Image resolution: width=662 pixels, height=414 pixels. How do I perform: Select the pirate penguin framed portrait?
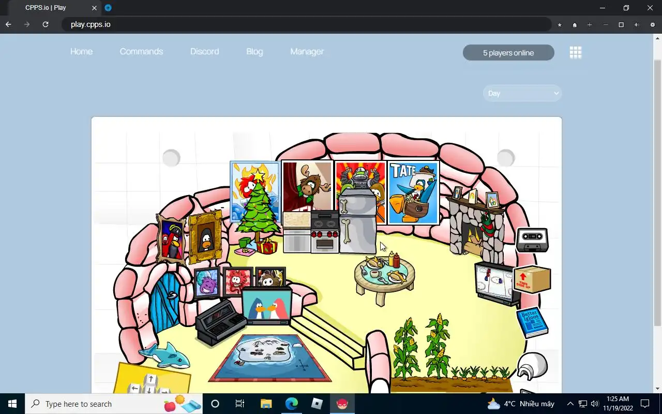click(x=171, y=241)
